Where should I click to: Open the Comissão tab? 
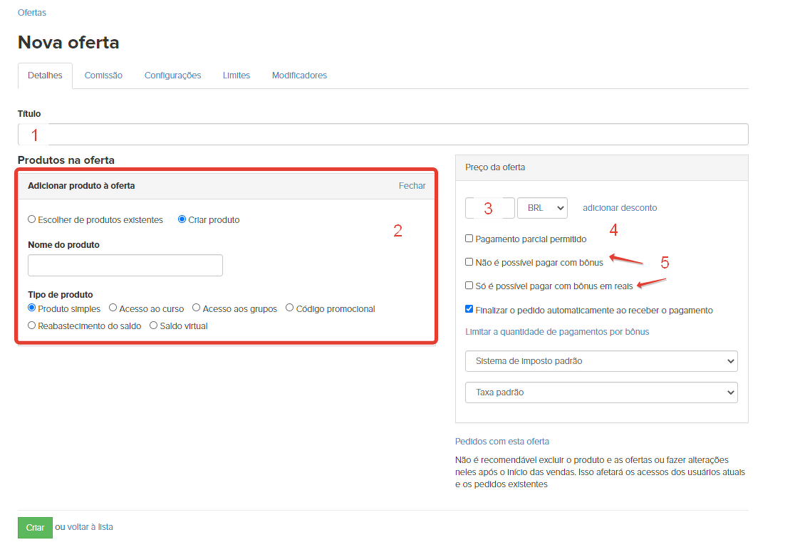(103, 75)
